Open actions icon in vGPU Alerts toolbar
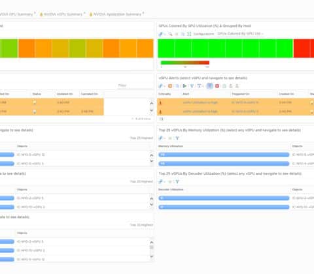Screen dimensions: 314x274 [x=161, y=86]
